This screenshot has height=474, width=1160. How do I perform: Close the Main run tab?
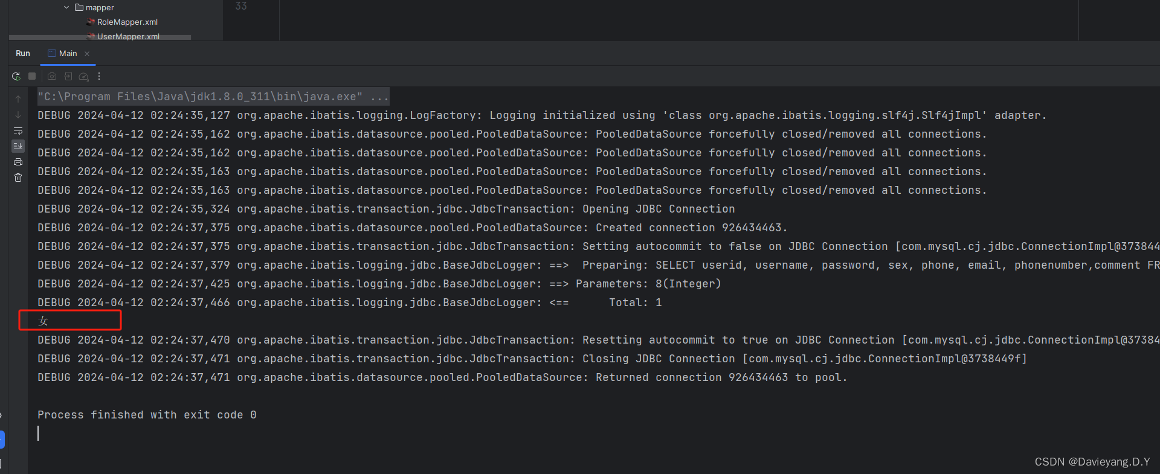(x=87, y=54)
